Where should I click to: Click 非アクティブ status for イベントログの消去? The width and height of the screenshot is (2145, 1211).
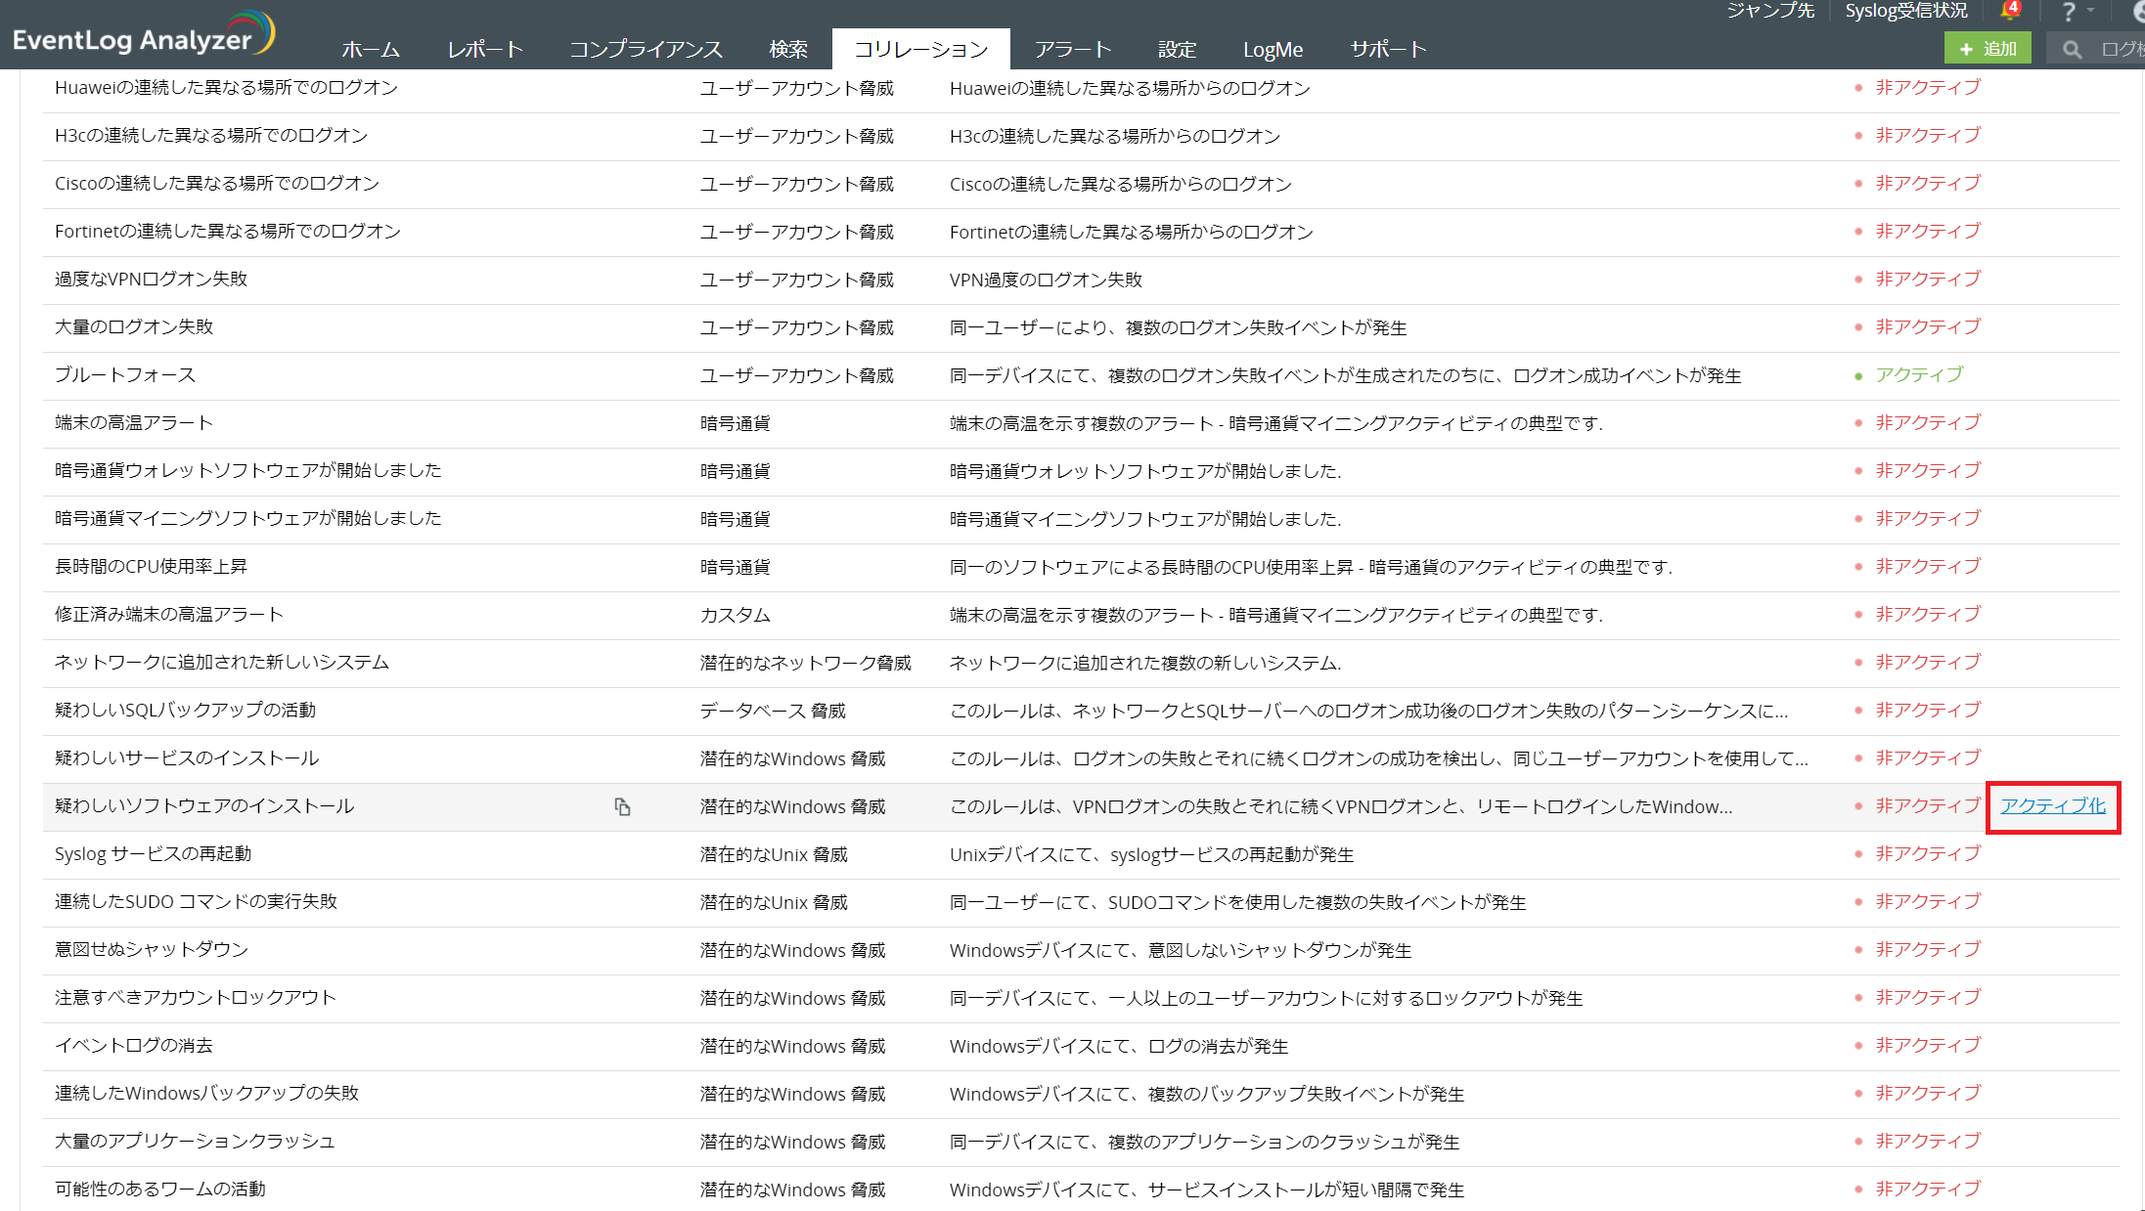click(1927, 1046)
